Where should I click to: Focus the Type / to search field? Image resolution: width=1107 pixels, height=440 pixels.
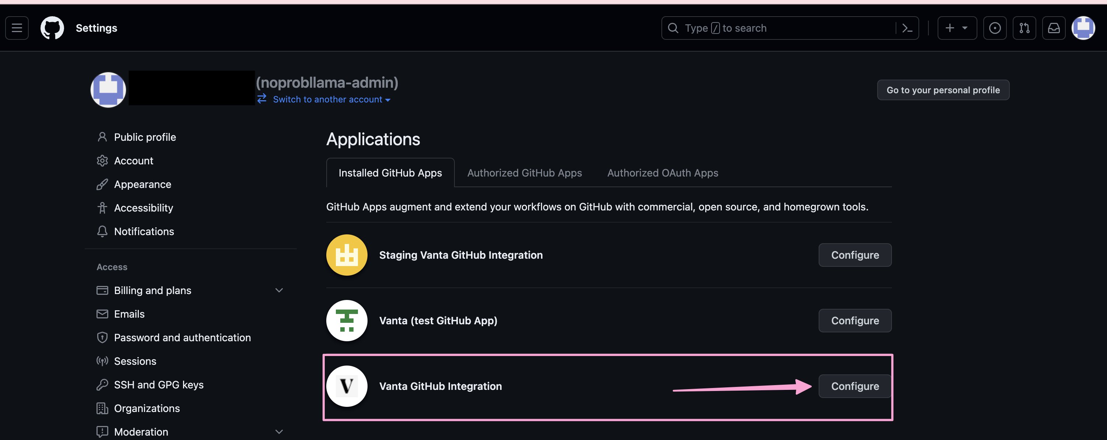click(x=790, y=28)
